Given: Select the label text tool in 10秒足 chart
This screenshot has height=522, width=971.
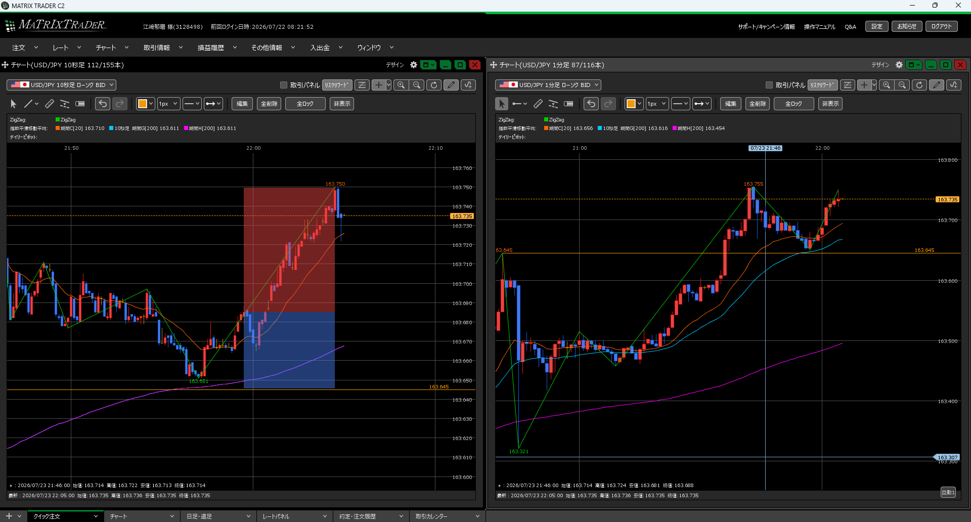Looking at the screenshot, I should click(x=80, y=104).
